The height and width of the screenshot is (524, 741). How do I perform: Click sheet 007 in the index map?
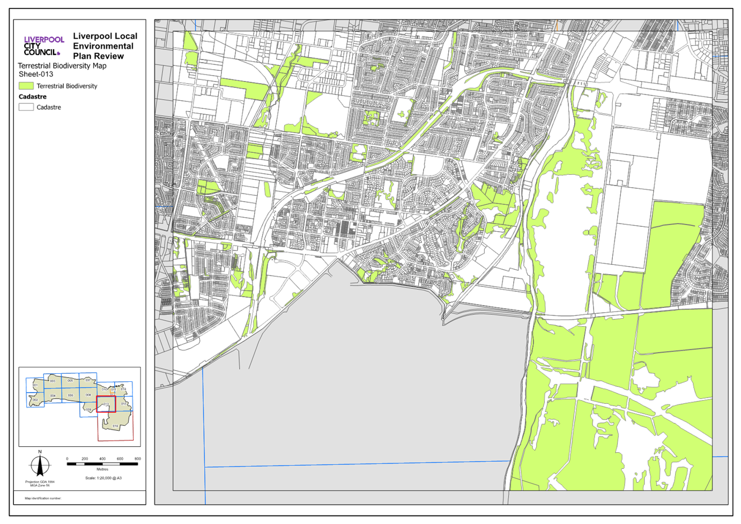88,380
